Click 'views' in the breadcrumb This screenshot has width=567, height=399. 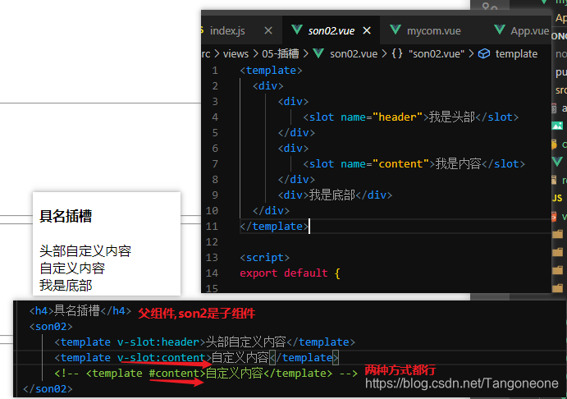[x=235, y=54]
